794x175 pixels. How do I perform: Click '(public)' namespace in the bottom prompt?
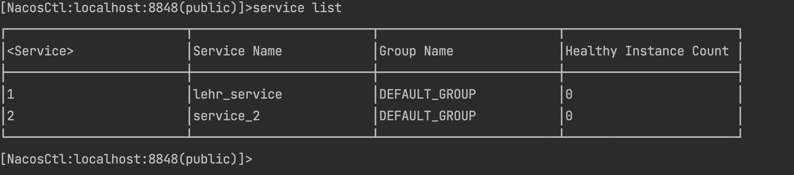click(x=207, y=159)
